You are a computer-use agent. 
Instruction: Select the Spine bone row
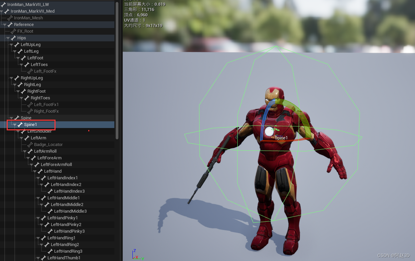[57, 118]
